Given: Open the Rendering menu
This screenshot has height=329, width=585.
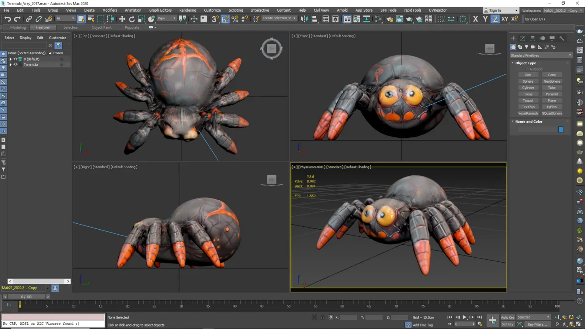Looking at the screenshot, I should point(188,10).
